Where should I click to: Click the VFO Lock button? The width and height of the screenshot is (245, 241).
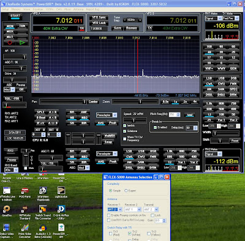point(99,23)
